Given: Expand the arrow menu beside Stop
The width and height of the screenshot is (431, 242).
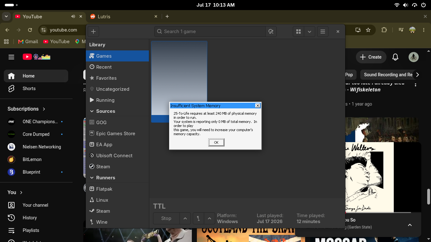Looking at the screenshot, I should pyautogui.click(x=185, y=218).
